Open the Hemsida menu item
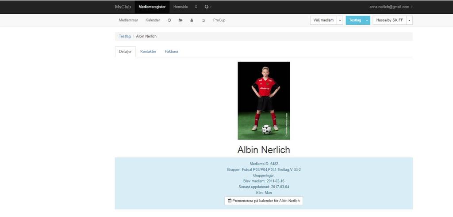453x217 pixels. coord(180,7)
